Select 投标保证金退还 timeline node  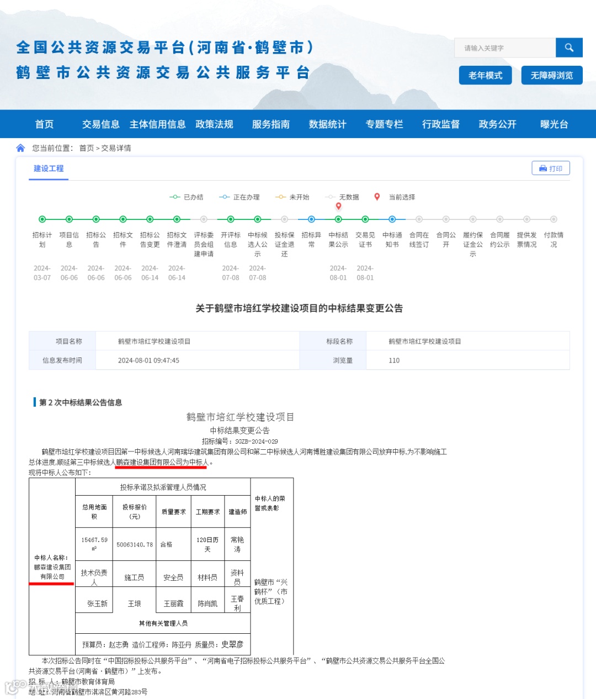pyautogui.click(x=284, y=219)
